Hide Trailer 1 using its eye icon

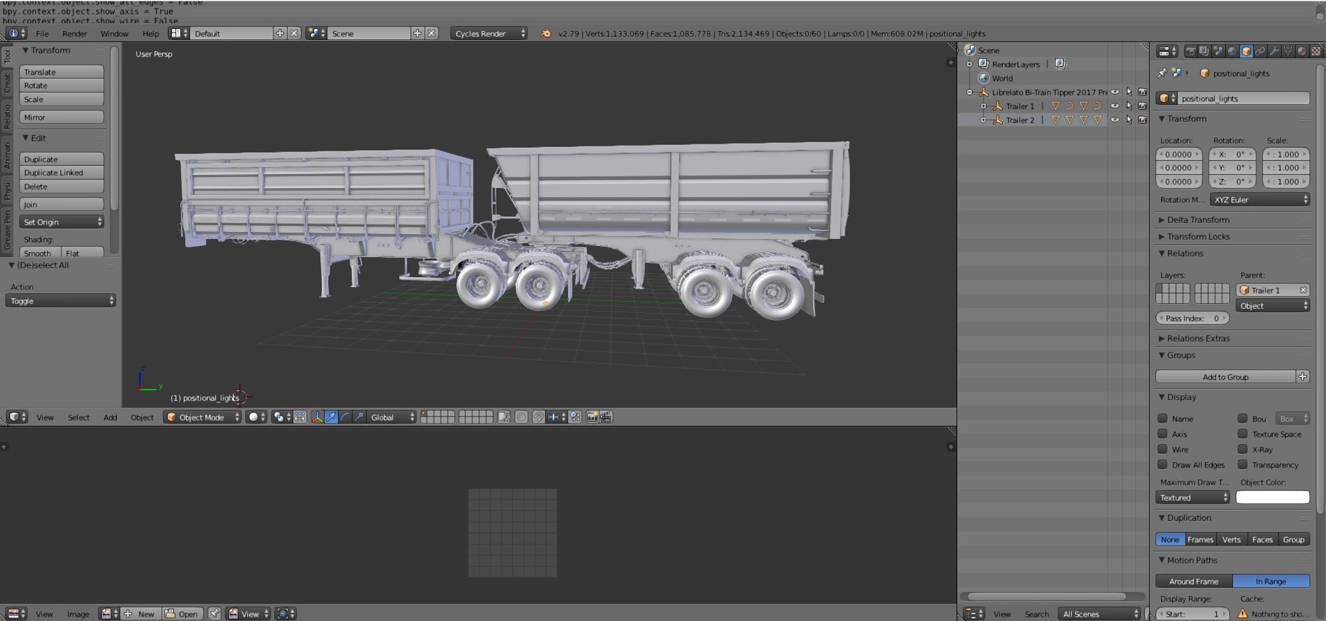(x=1115, y=106)
